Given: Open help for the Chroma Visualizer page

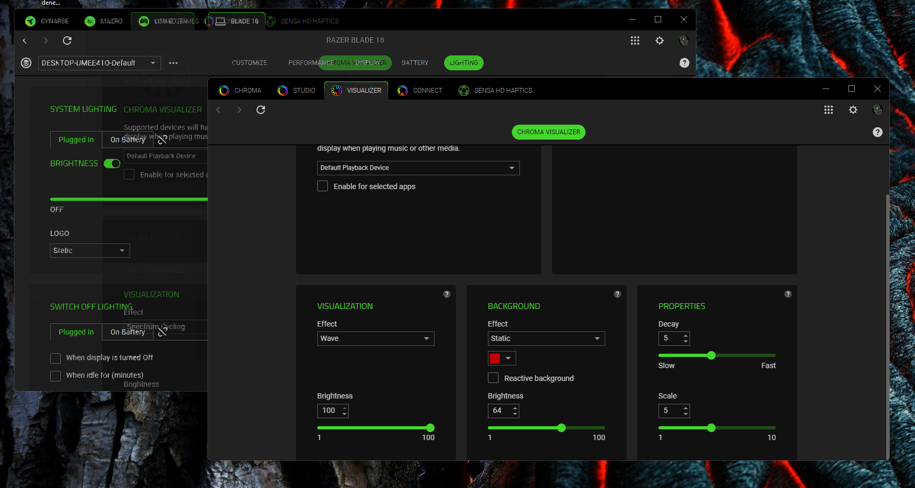Looking at the screenshot, I should pyautogui.click(x=878, y=132).
